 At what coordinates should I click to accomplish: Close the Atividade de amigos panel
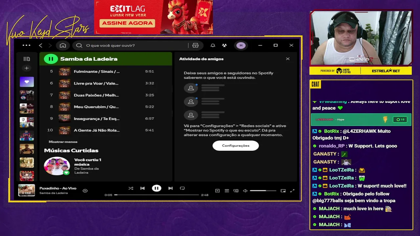tap(288, 59)
